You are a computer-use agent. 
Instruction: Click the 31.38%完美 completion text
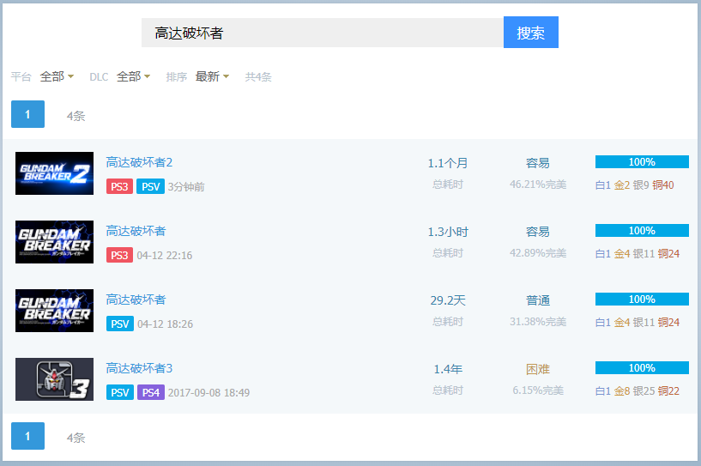tap(538, 322)
